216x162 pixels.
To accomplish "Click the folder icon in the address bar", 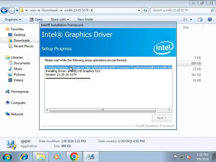I will [x=22, y=10].
